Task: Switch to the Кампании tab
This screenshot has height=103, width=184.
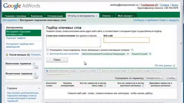Action: (37, 16)
